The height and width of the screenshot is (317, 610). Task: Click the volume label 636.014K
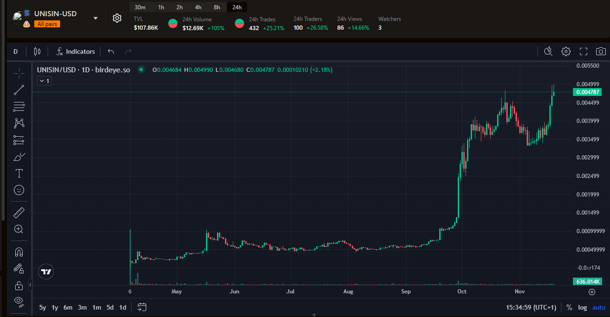tap(588, 281)
